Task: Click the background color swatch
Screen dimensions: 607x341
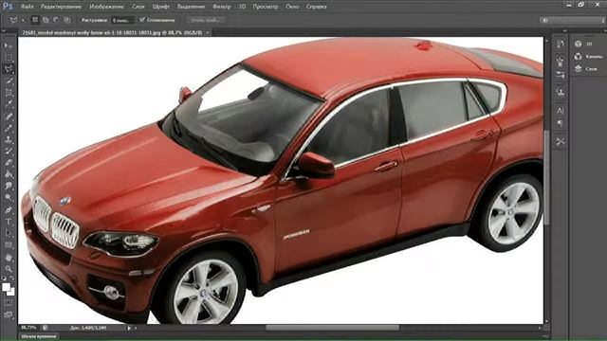Action: [x=11, y=292]
